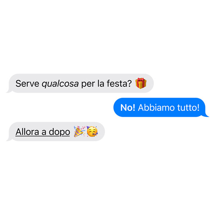The image size is (215, 215).
Task: Select the question mark after festa
Action: tap(129, 83)
